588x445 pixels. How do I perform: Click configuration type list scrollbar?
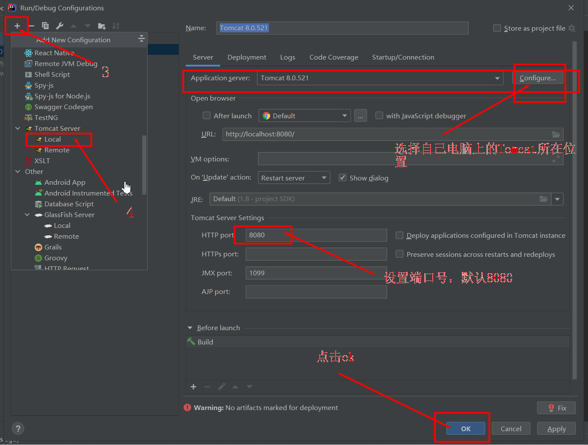click(144, 165)
